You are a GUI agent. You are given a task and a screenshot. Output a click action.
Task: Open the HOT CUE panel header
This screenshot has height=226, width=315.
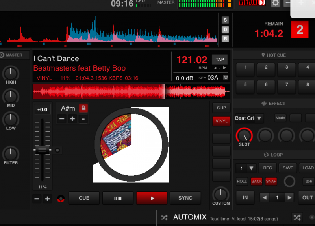point(274,55)
